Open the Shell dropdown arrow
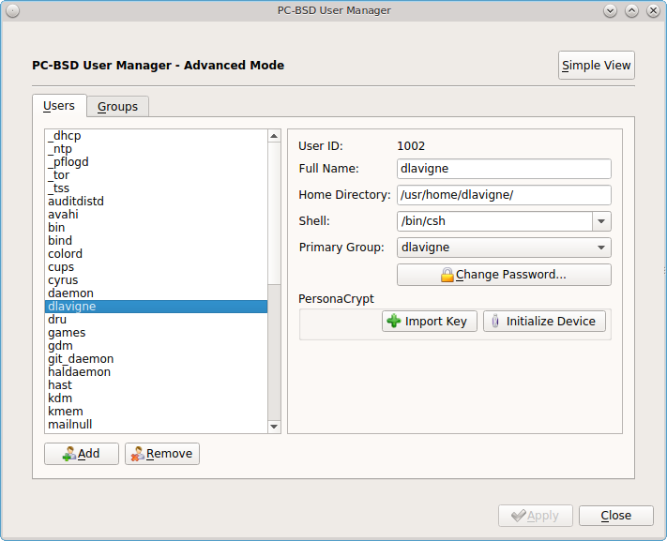 point(601,221)
